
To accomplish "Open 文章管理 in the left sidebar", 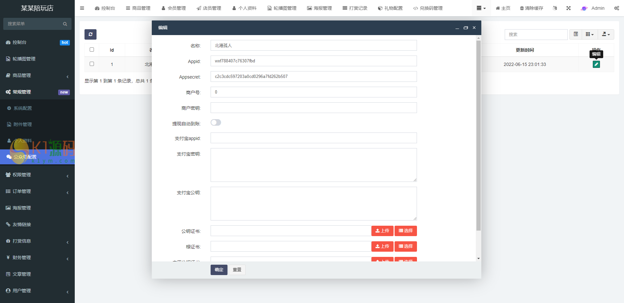I will tap(37, 274).
